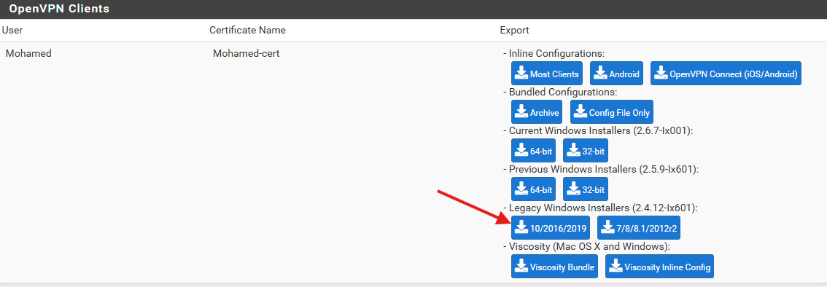Download the Android inline configuration
The image size is (827, 287).
click(x=616, y=74)
